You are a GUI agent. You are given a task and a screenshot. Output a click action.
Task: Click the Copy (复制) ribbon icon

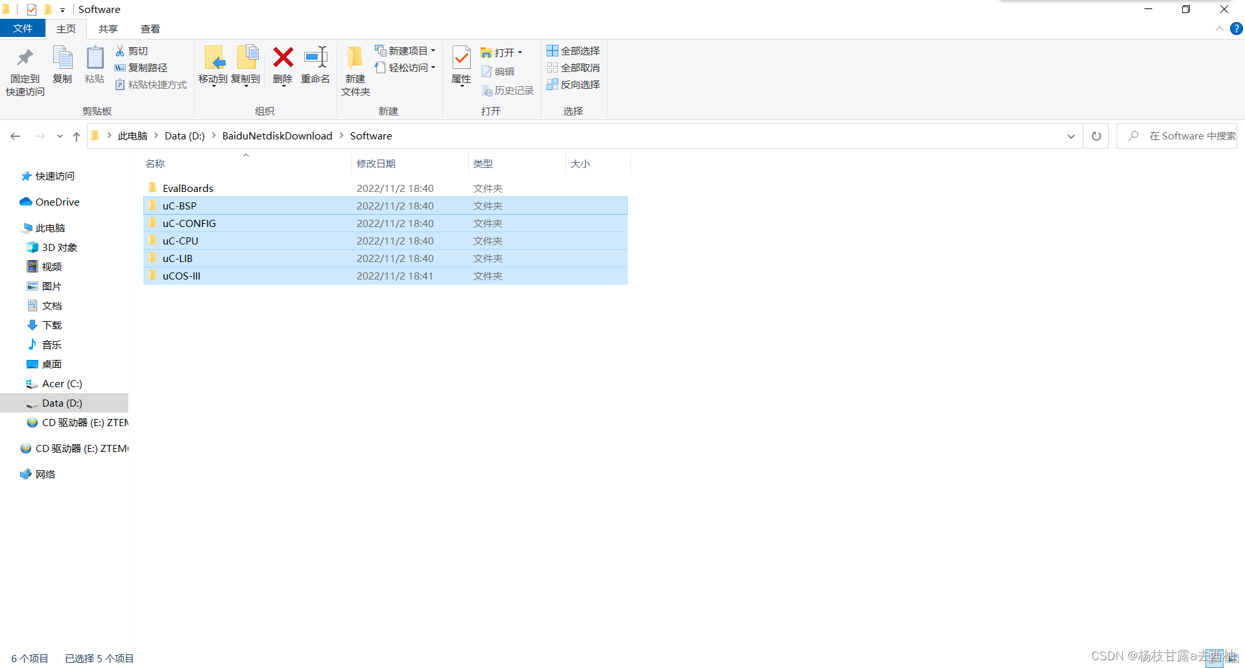pyautogui.click(x=62, y=65)
